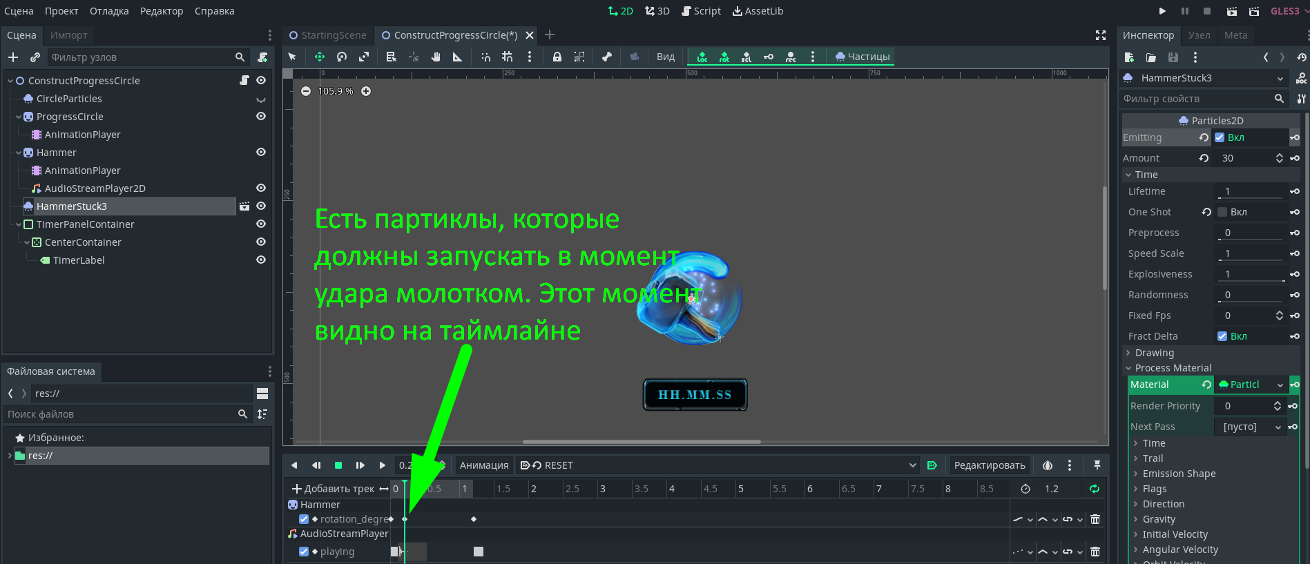
Task: Switch to Script workspace
Action: click(x=701, y=11)
